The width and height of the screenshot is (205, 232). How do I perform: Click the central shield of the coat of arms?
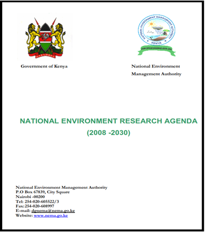pos(45,37)
